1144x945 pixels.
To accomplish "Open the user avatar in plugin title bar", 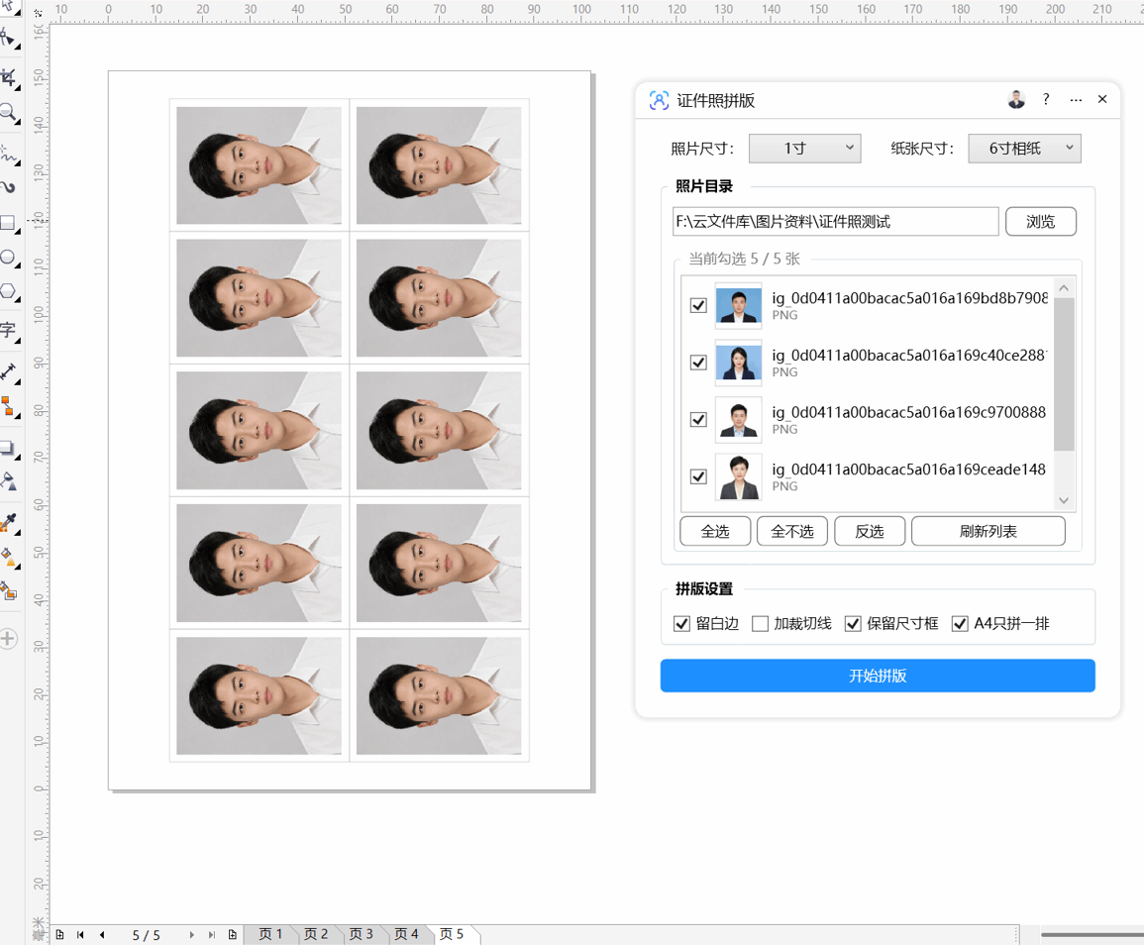I will coord(1016,99).
